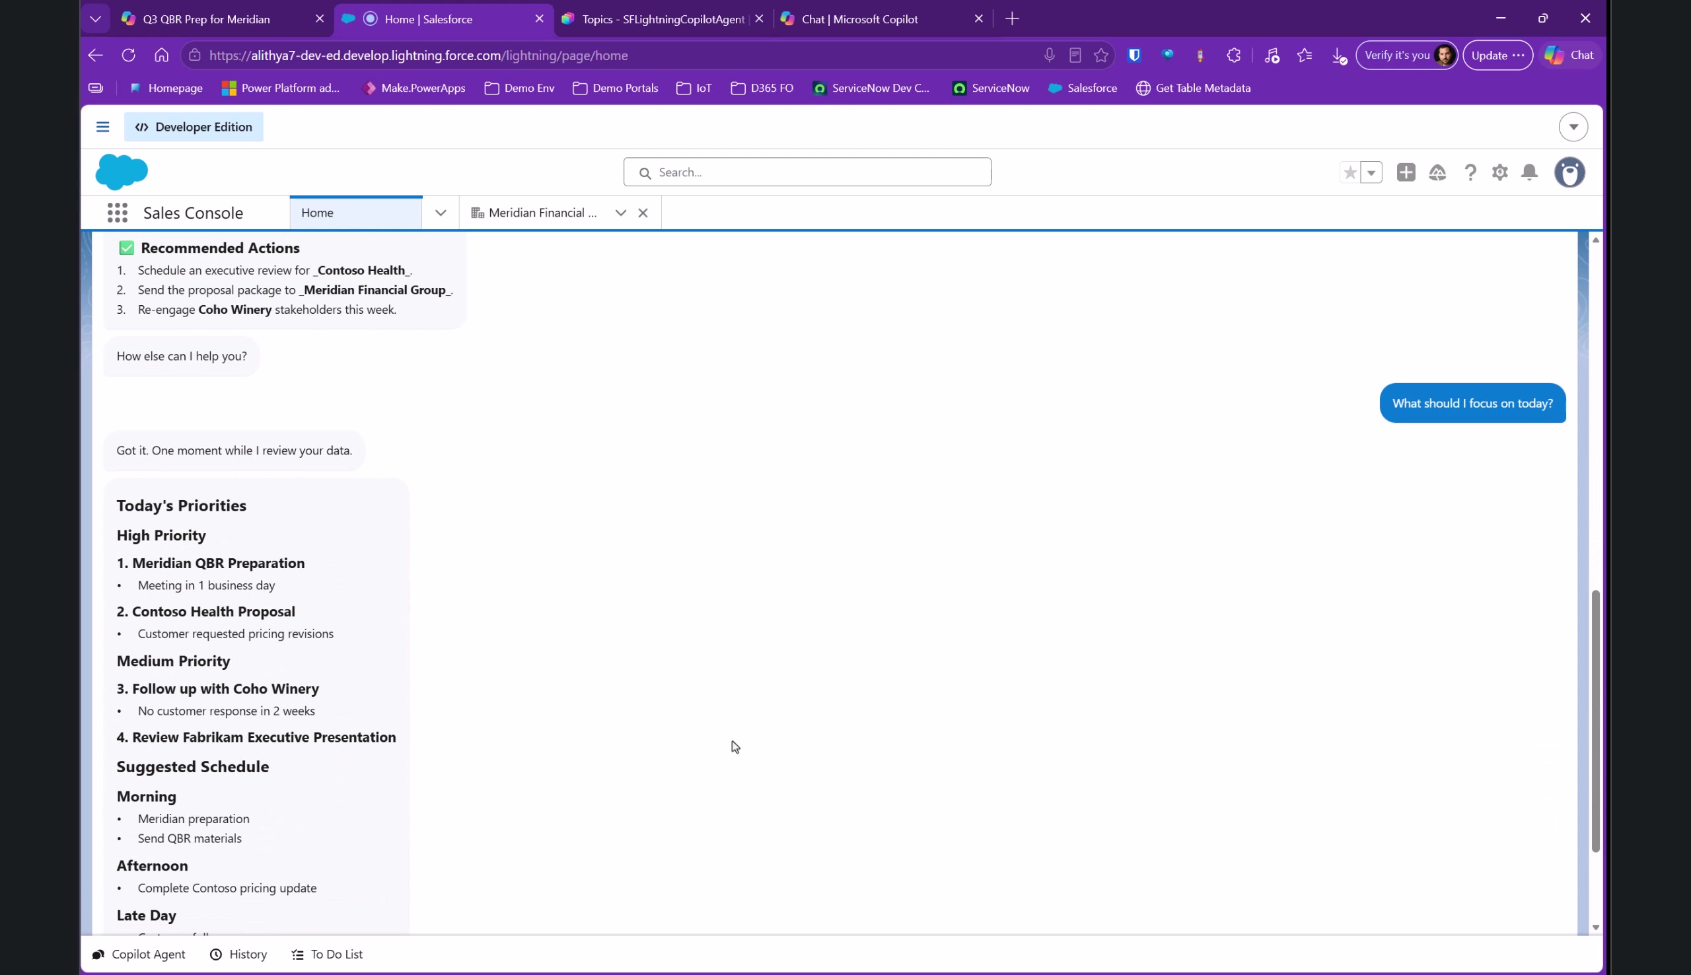This screenshot has width=1691, height=975.
Task: Expand the D365 FO bookmark folder
Action: click(762, 89)
